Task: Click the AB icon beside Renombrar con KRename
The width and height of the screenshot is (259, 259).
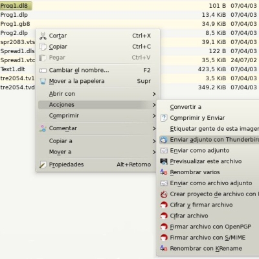Action: point(164,249)
